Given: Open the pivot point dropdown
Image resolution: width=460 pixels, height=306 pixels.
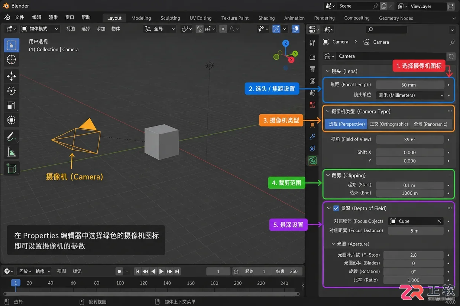Looking at the screenshot, I should [187, 29].
